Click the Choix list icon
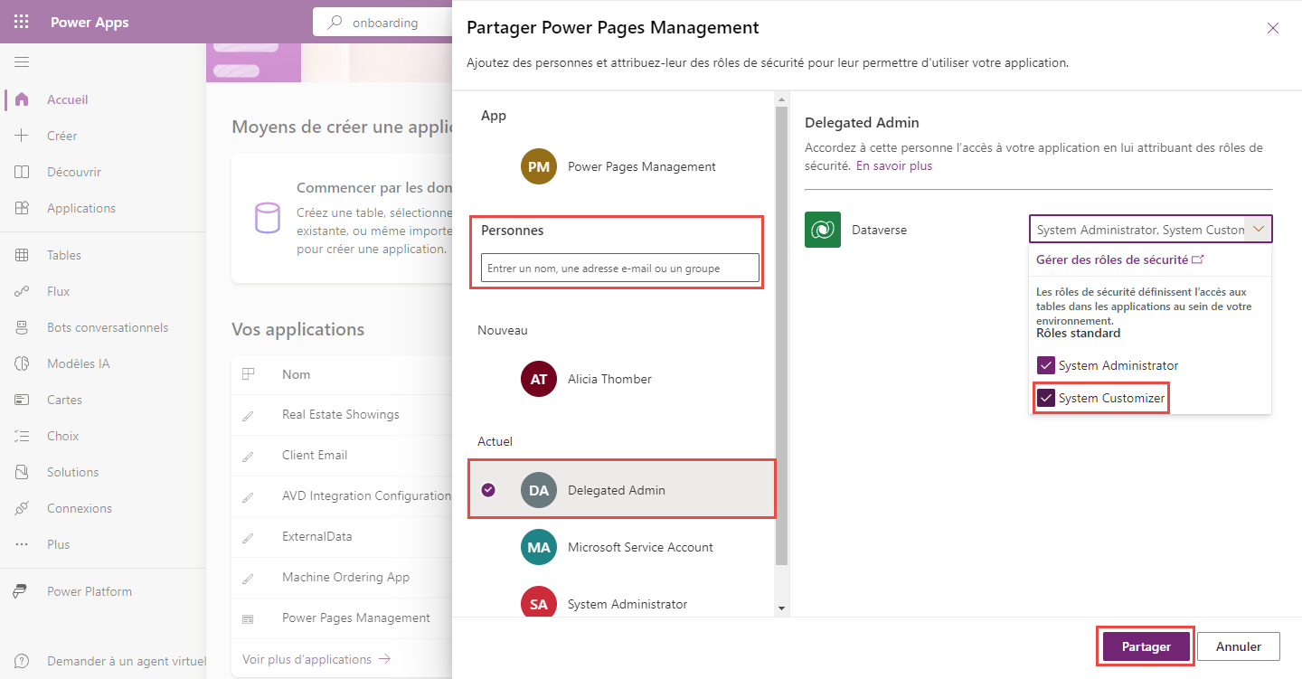 (22, 436)
